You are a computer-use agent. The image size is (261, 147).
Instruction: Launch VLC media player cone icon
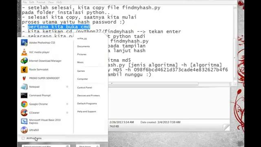[x=24, y=52]
